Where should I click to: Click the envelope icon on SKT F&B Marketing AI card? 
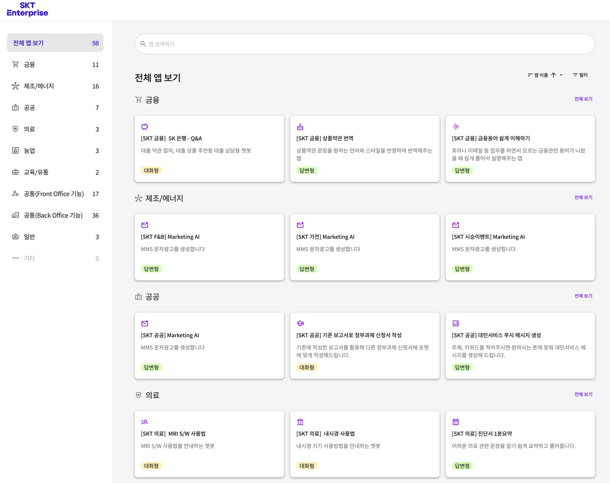(145, 225)
